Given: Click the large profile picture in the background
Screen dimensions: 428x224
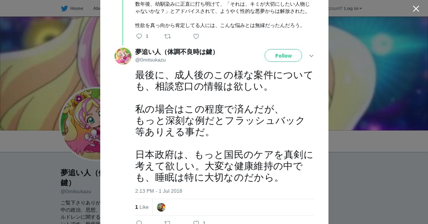Looking at the screenshot, I should [80, 124].
